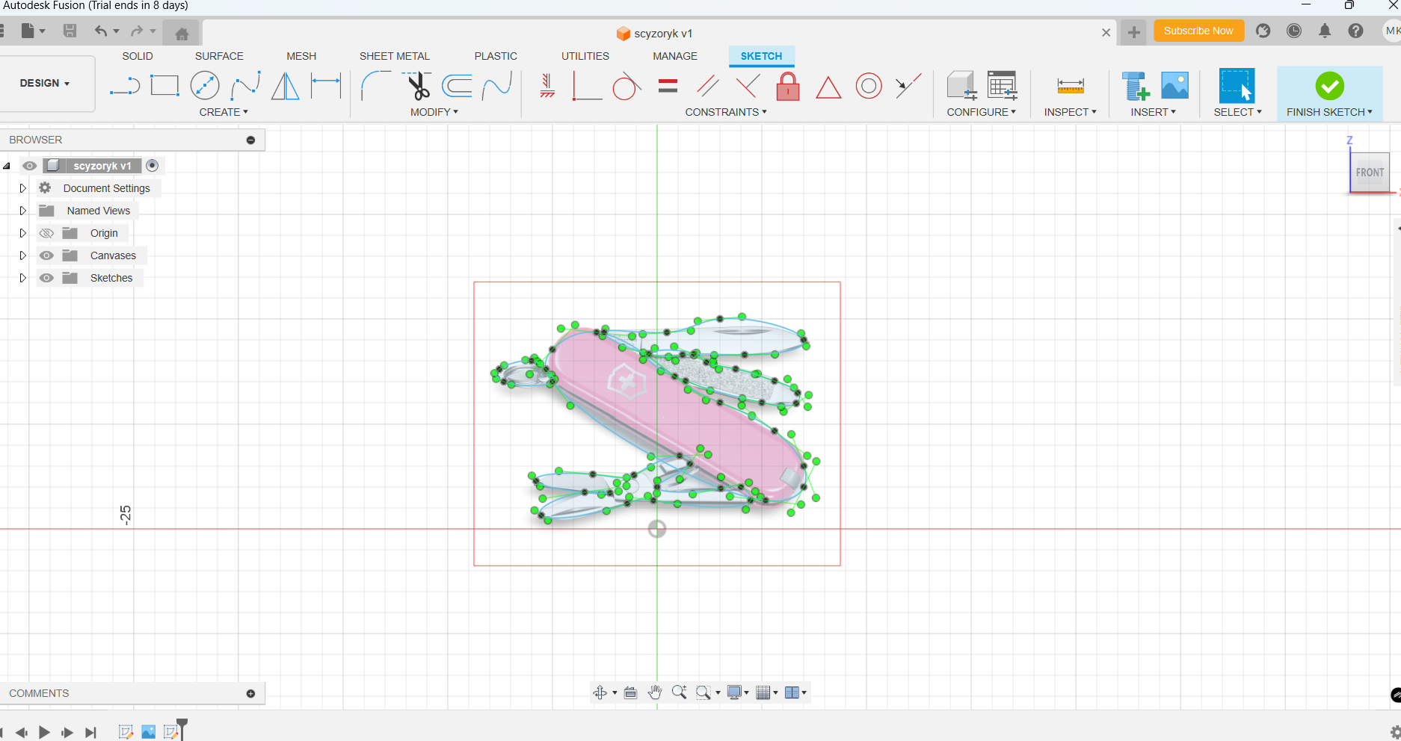The width and height of the screenshot is (1401, 741).
Task: Click the Subscribe Now button
Action: pos(1198,31)
